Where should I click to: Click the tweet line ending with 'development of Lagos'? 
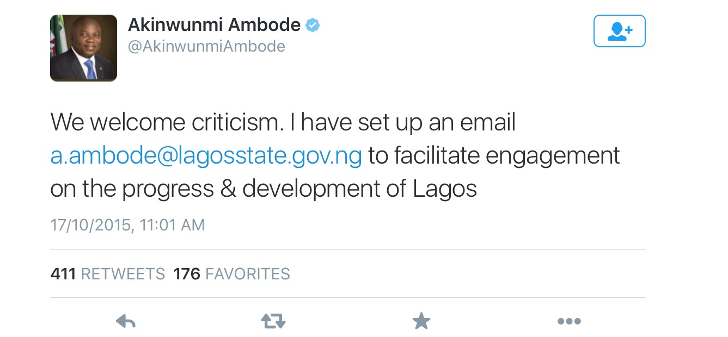264,189
